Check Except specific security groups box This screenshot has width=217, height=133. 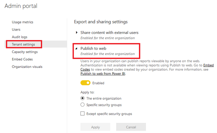pos(82,114)
